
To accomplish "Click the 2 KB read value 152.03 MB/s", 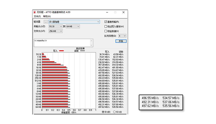I will pyautogui.click(x=118, y=60).
